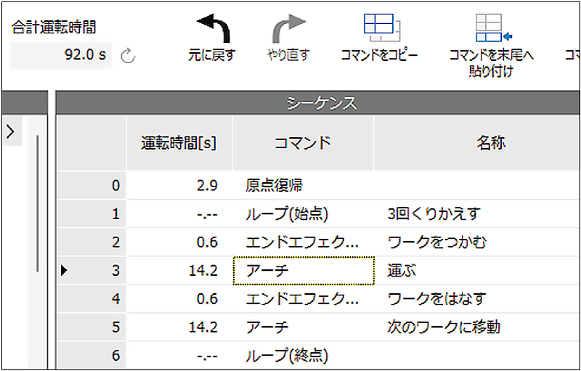Select the ワークをはなす row name
The image size is (581, 371).
(x=436, y=299)
